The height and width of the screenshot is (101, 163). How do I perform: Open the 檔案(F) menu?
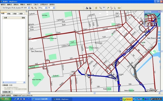click(3, 5)
